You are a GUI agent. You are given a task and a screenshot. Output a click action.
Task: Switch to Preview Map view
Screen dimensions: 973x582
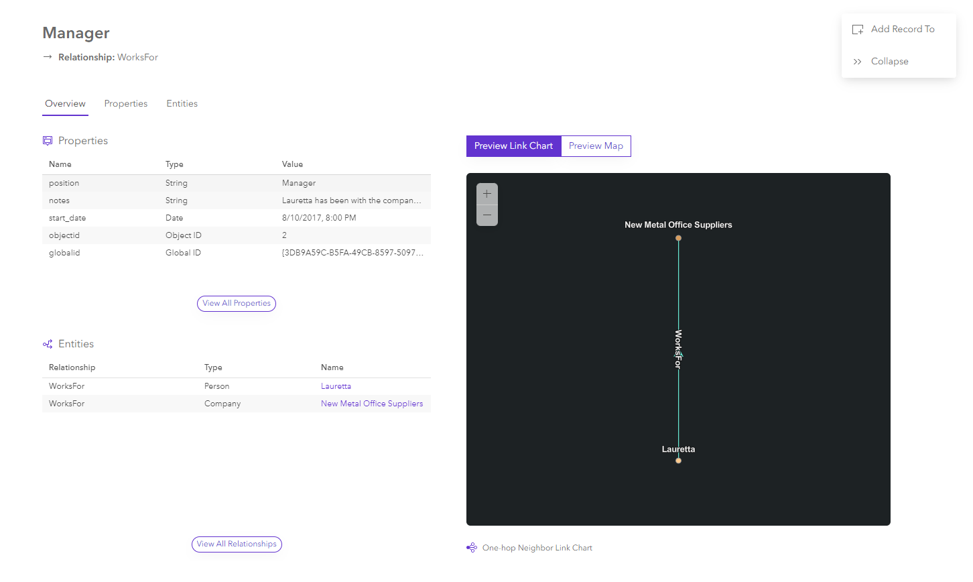click(595, 145)
